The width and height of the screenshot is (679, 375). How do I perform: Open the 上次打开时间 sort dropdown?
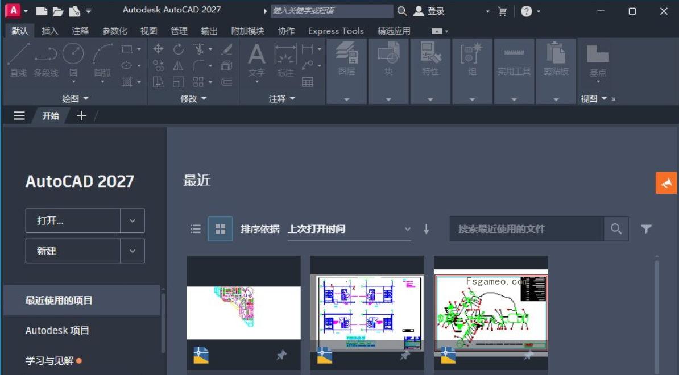coord(407,229)
